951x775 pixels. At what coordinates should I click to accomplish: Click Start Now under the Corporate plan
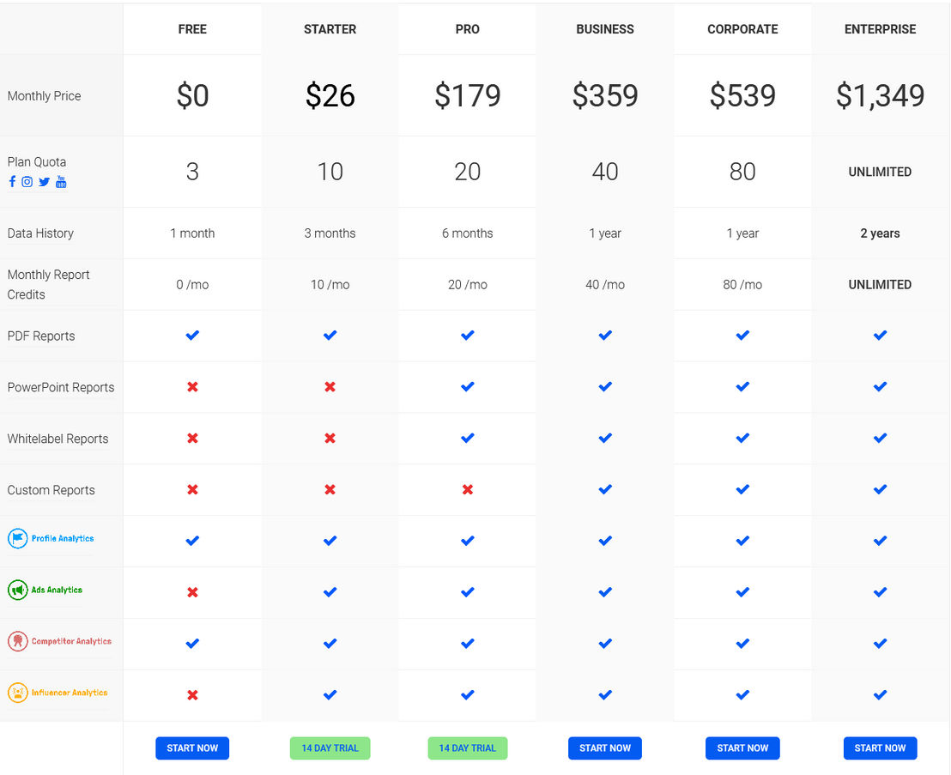click(742, 748)
